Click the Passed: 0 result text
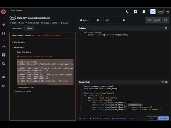 [29, 36]
